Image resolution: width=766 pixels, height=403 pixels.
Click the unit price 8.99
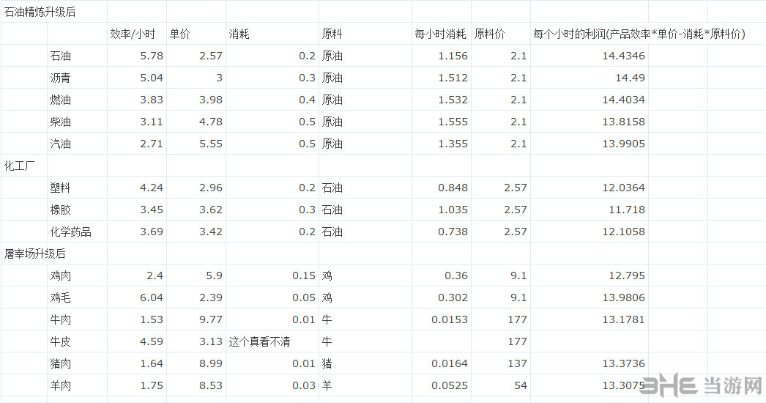coord(211,364)
